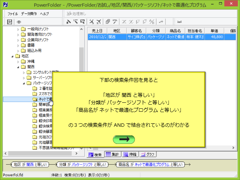
Task: Click the HTML export toolbar icon
Action: coord(115,22)
